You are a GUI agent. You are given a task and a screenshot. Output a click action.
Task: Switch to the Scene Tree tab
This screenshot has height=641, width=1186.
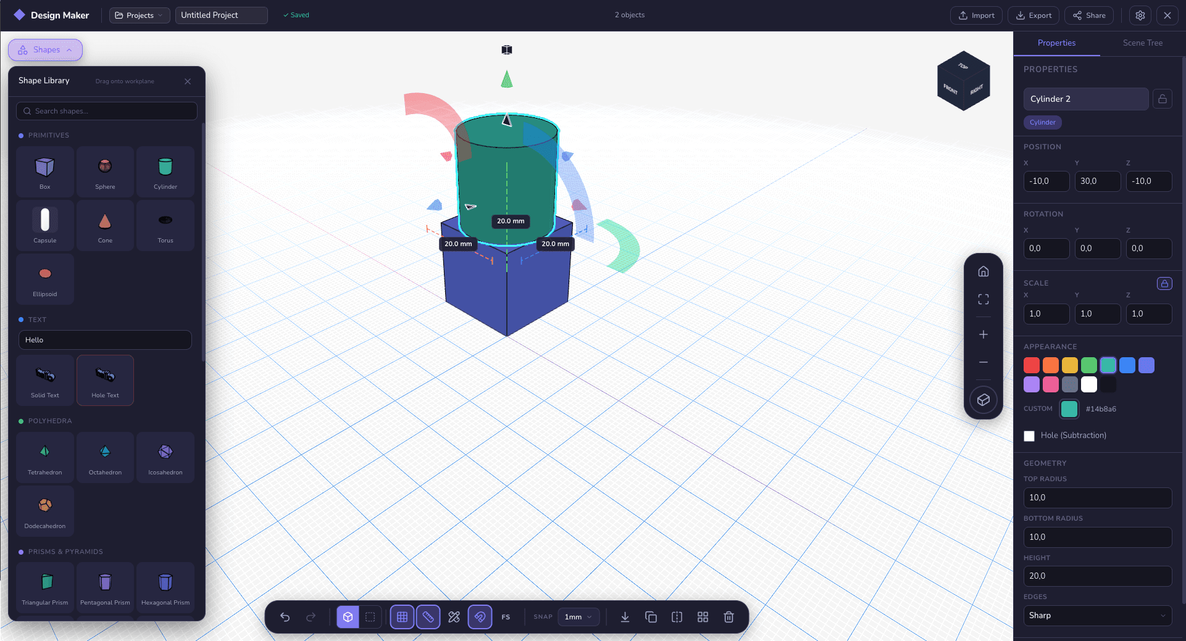[x=1143, y=43]
